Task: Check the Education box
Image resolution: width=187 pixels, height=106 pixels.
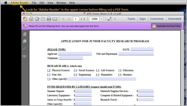Action: coord(120,70)
